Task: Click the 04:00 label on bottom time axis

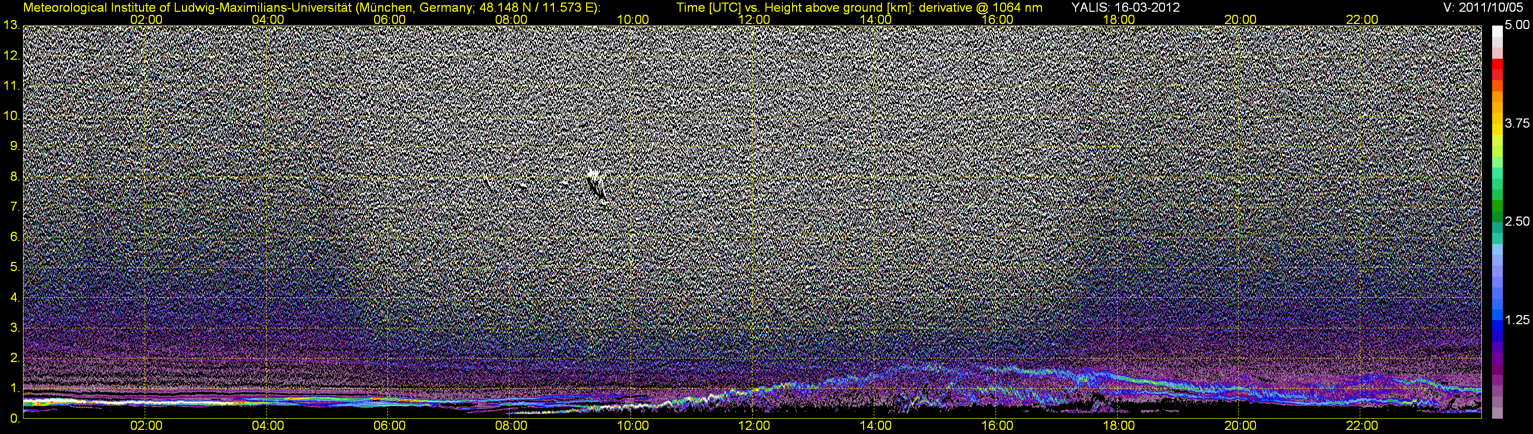Action: 268,426
